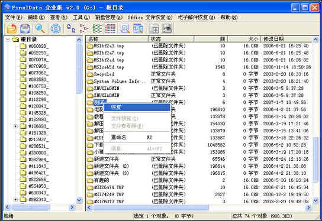This screenshot has height=221, width=322.
Task: Click the small icons view toolbar button
Action: pyautogui.click(x=84, y=28)
